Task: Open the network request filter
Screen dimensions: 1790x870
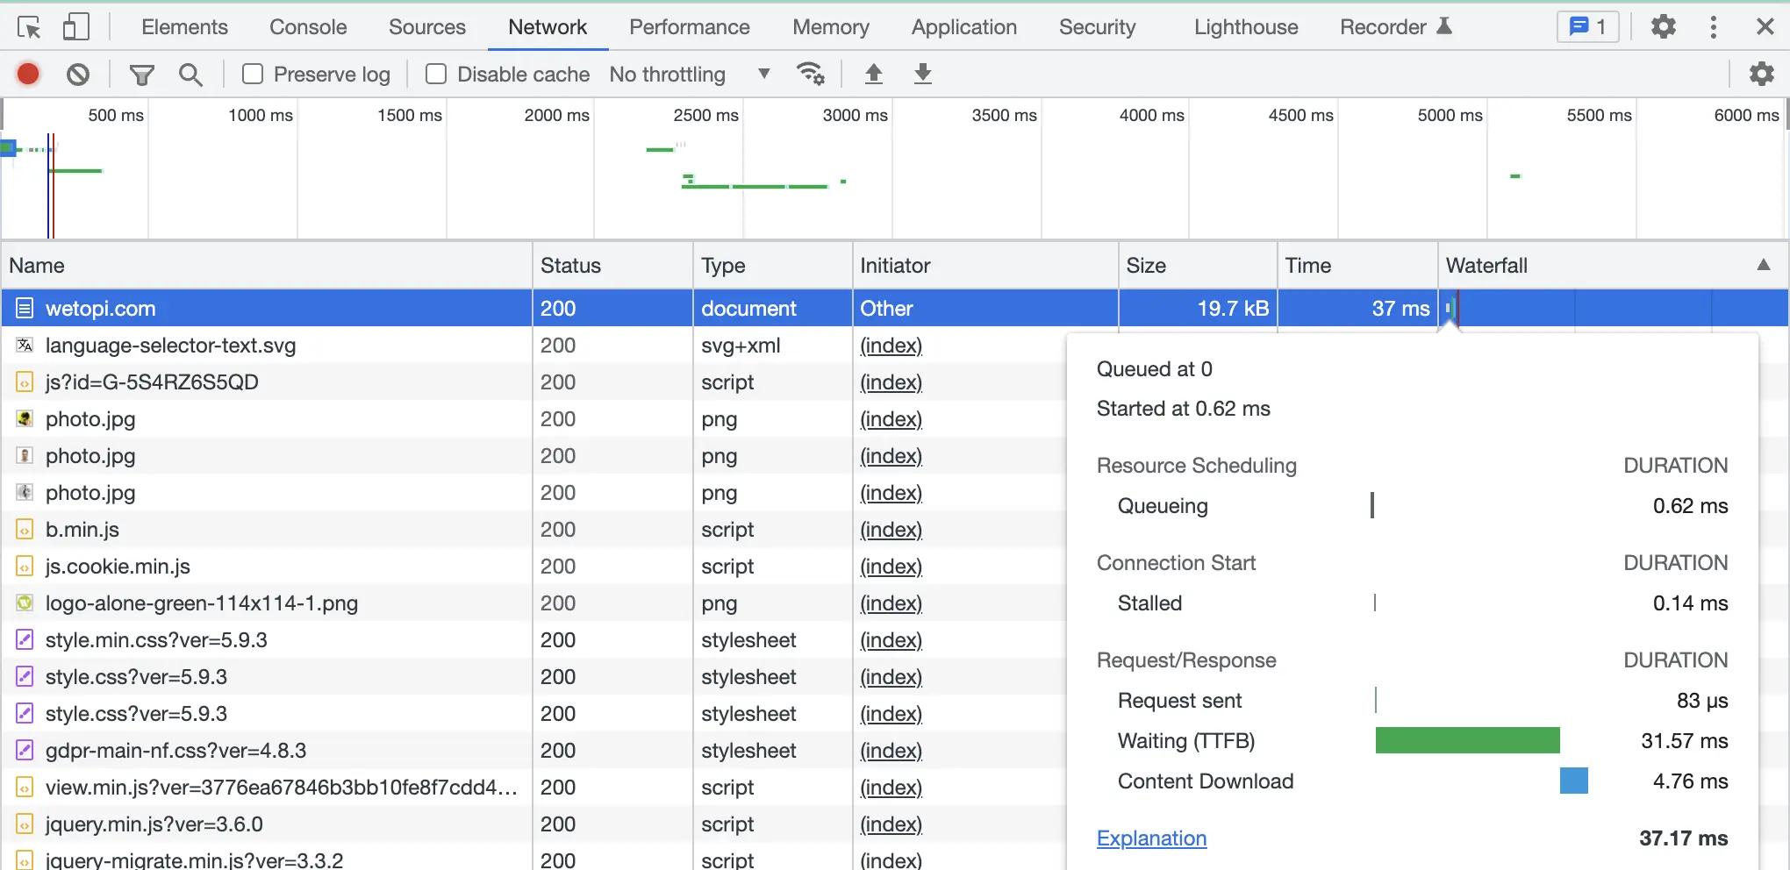Action: pos(141,74)
